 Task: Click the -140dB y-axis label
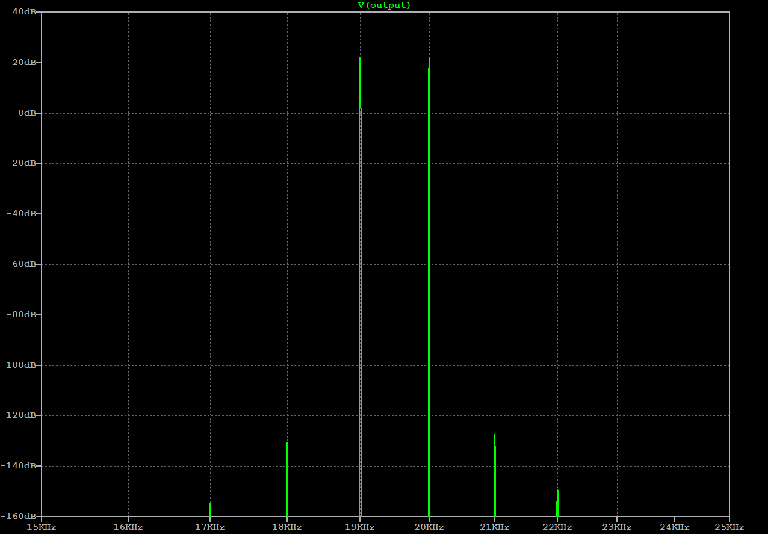[19, 466]
